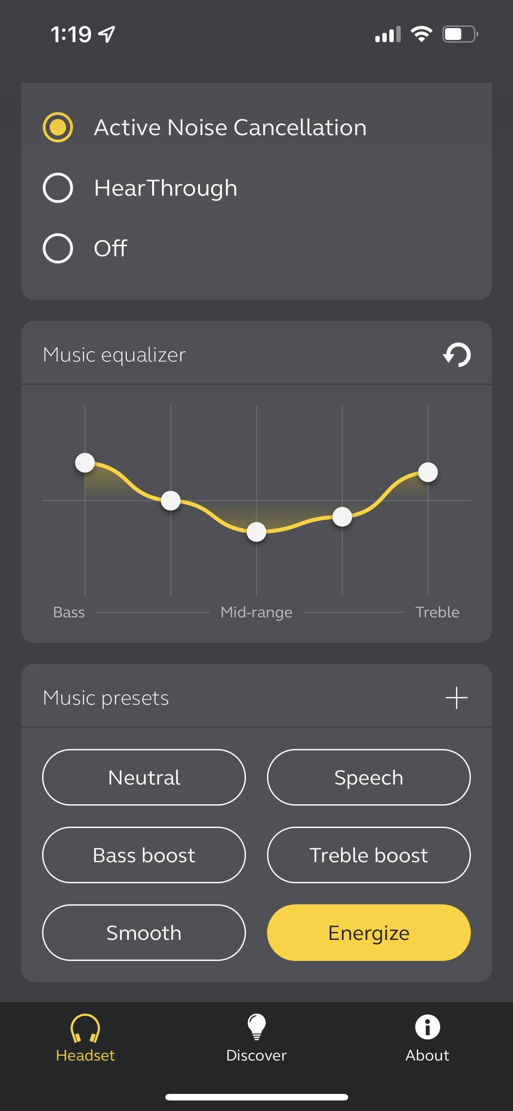This screenshot has height=1111, width=513.
Task: Select the Bass boost preset
Action: point(144,855)
